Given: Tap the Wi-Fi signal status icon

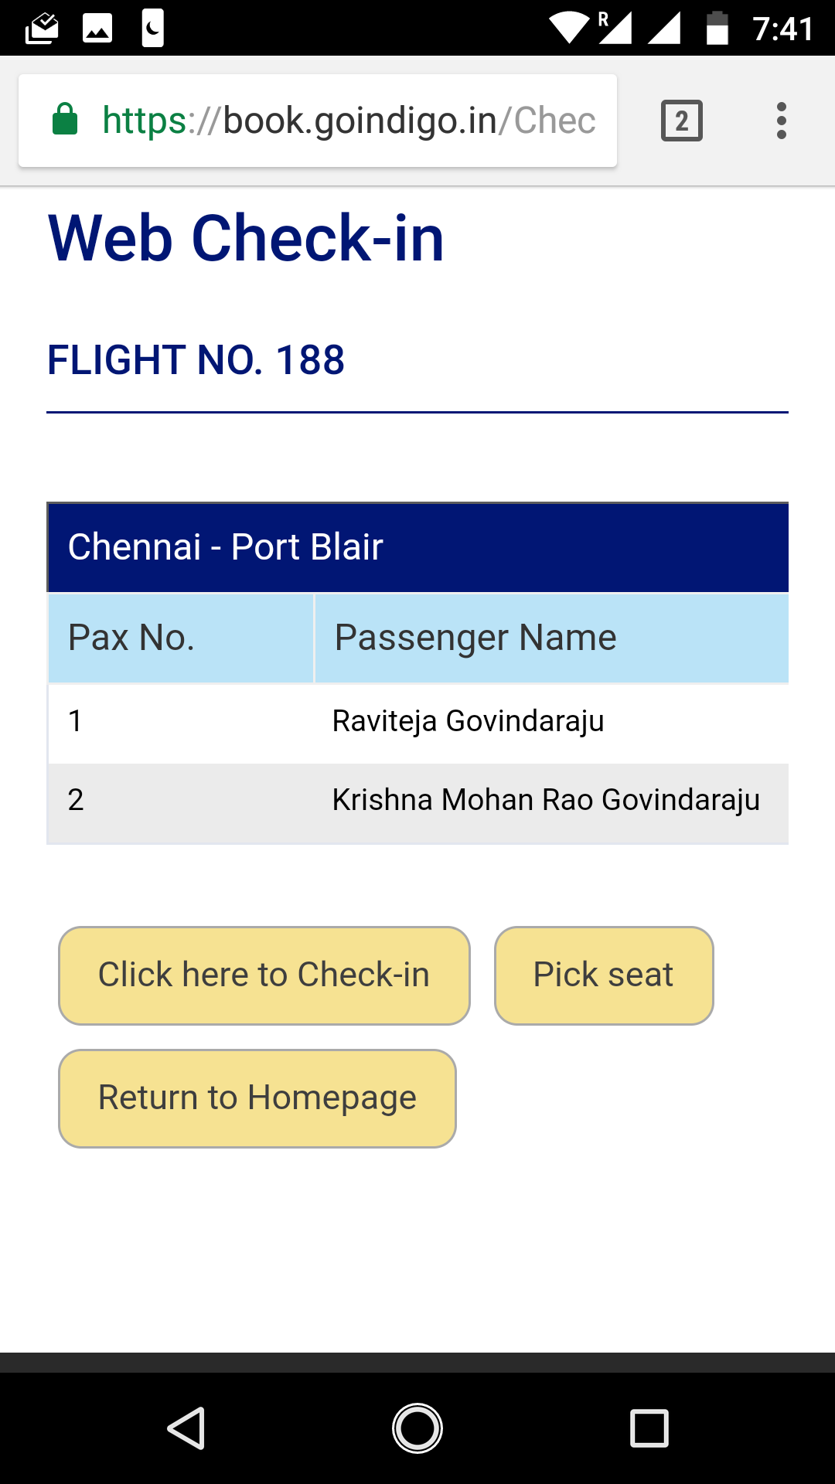Looking at the screenshot, I should tap(569, 28).
